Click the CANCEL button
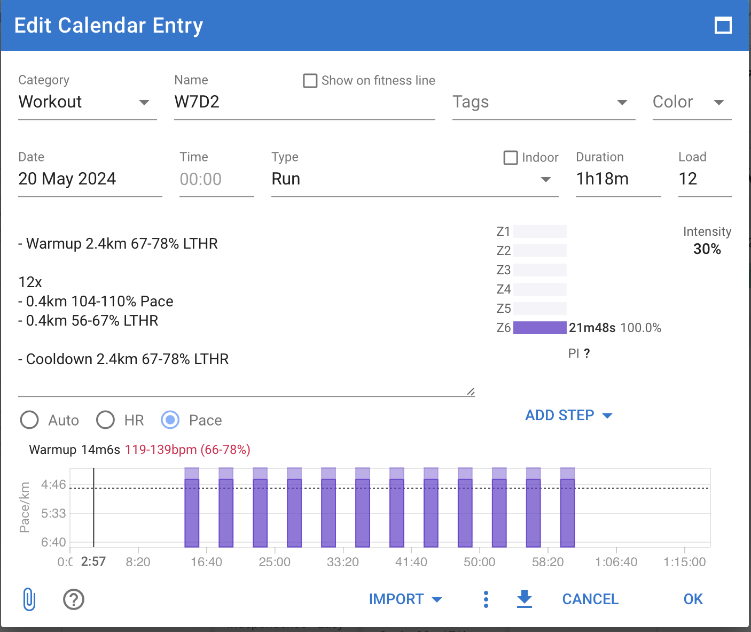Image resolution: width=751 pixels, height=632 pixels. 590,599
